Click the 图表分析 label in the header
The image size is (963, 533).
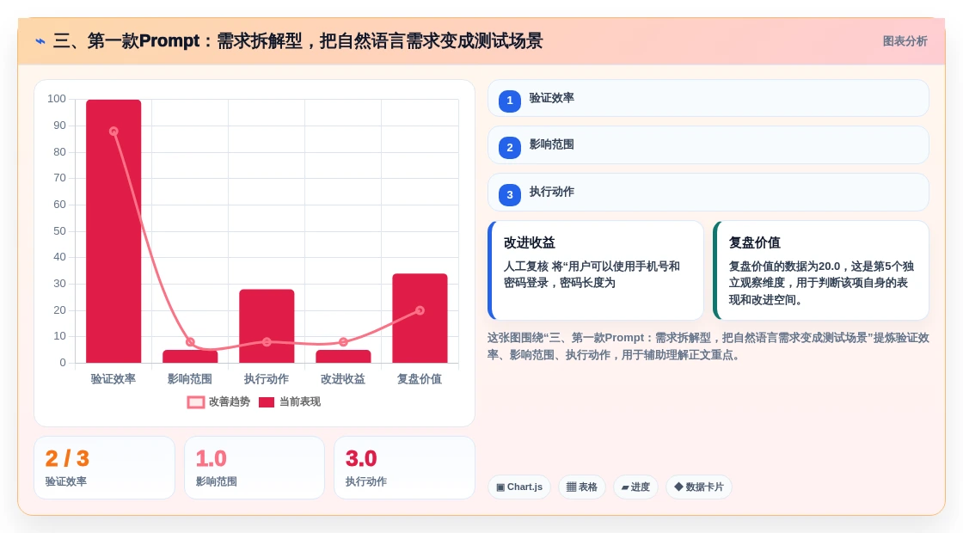point(905,41)
